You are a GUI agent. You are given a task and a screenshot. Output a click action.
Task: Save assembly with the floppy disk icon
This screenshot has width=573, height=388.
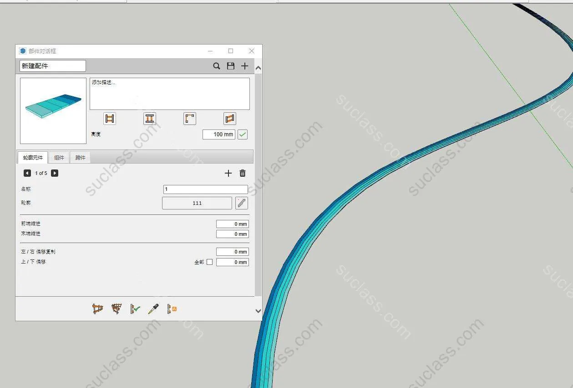[231, 66]
